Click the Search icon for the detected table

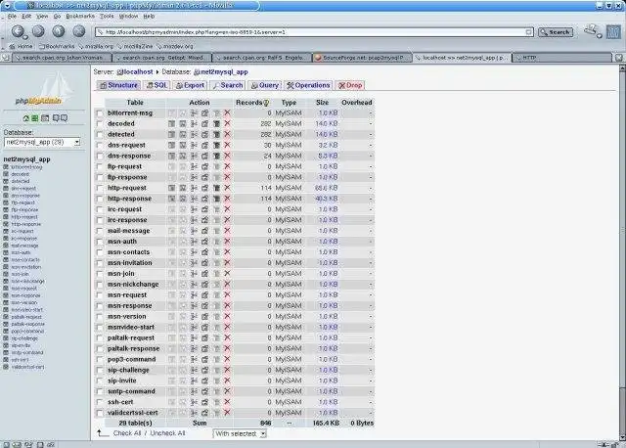(x=183, y=135)
